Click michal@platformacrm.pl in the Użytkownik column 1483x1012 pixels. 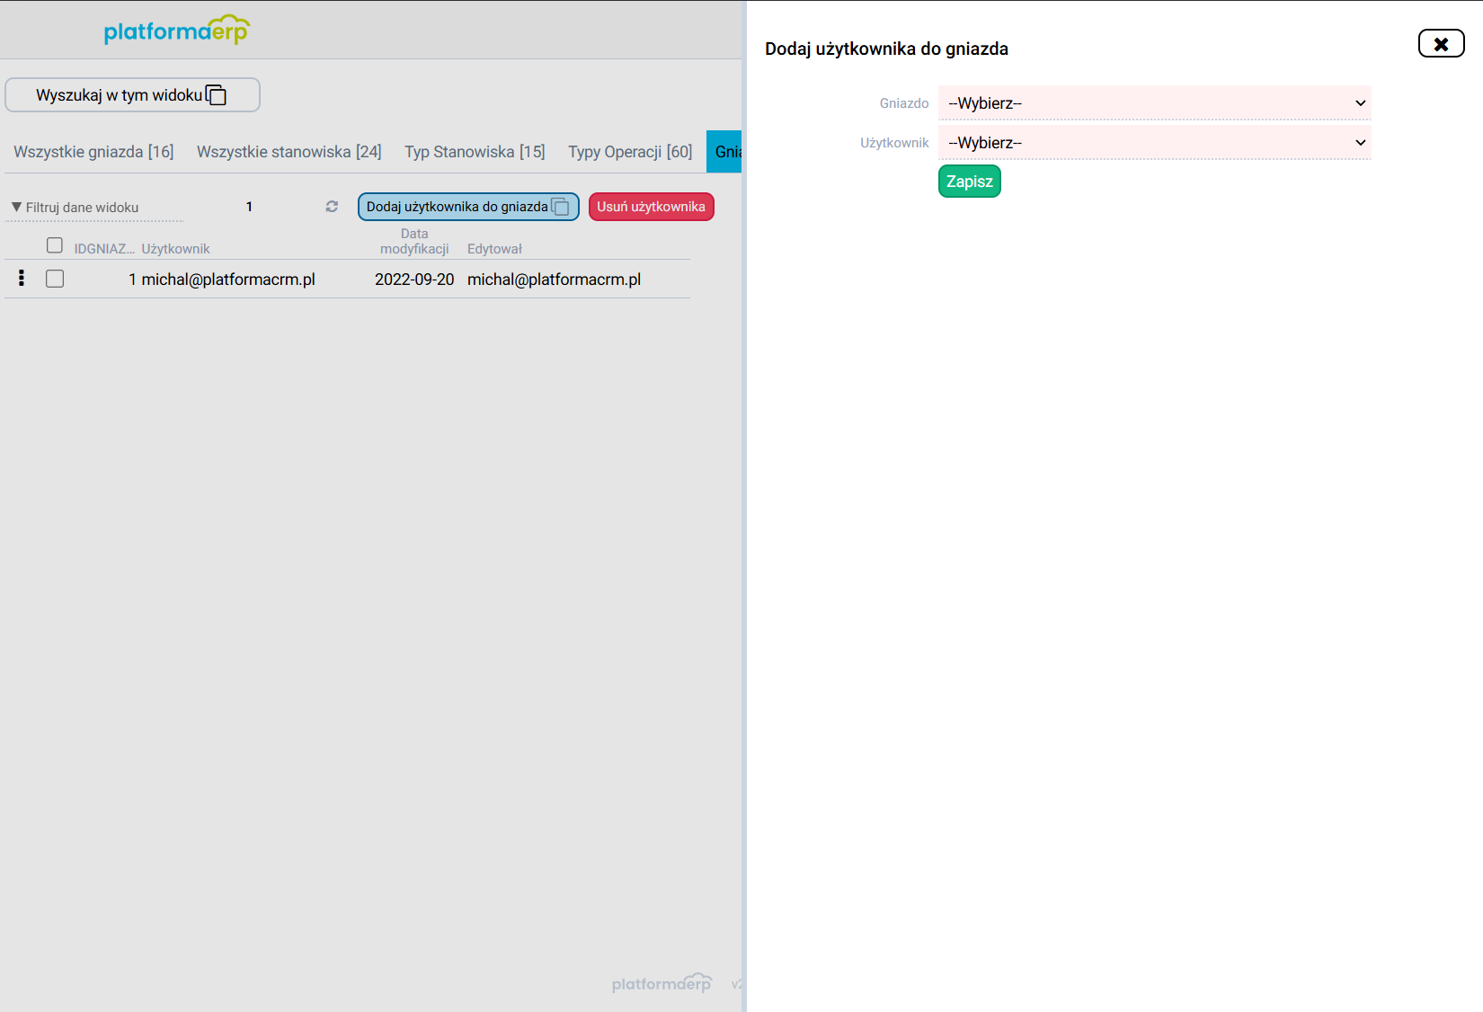tap(228, 280)
